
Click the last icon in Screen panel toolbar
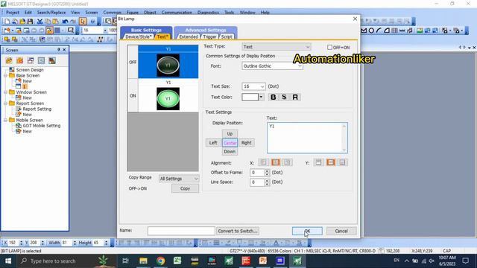(52, 60)
